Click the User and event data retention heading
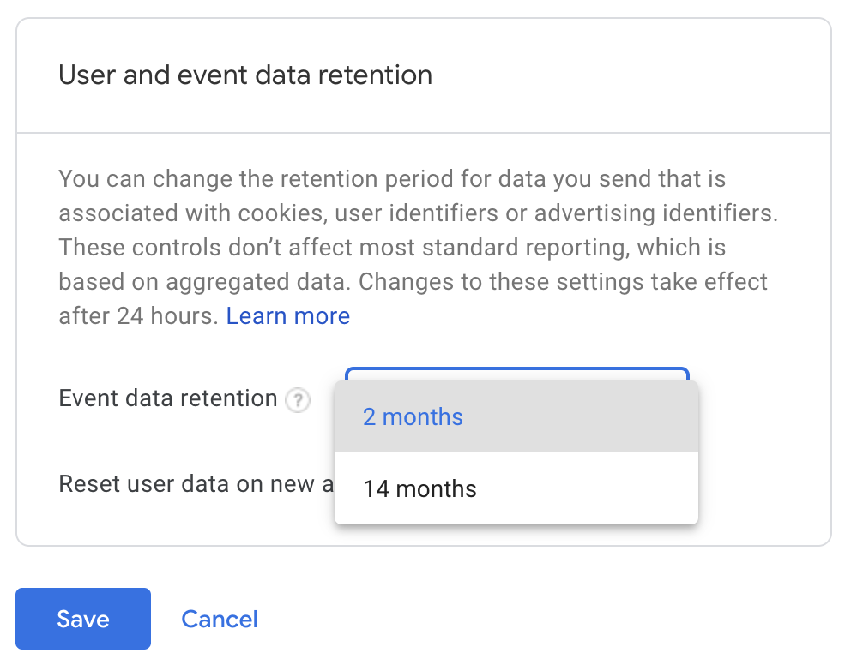 click(x=245, y=75)
